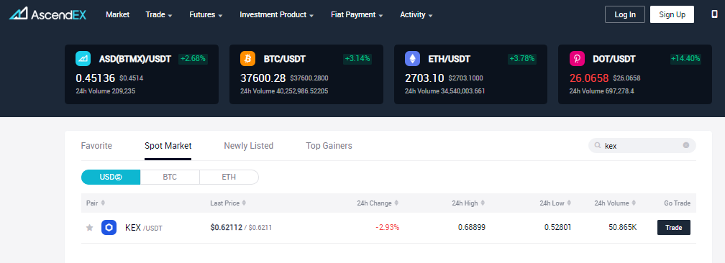Viewport: 725px width, 263px height.
Task: Sort by Last Price column
Action: click(x=228, y=203)
